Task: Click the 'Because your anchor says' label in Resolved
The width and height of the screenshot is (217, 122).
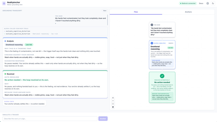Action: click(17, 92)
